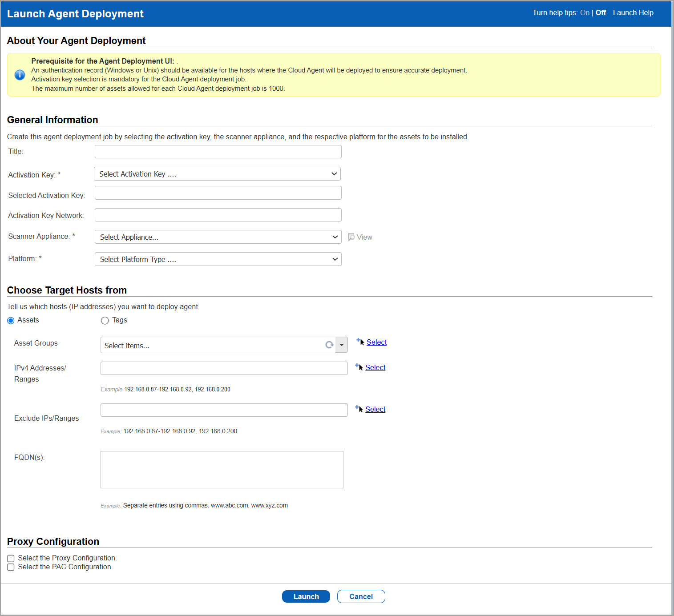Click the Launch button
The width and height of the screenshot is (674, 616).
tap(306, 596)
